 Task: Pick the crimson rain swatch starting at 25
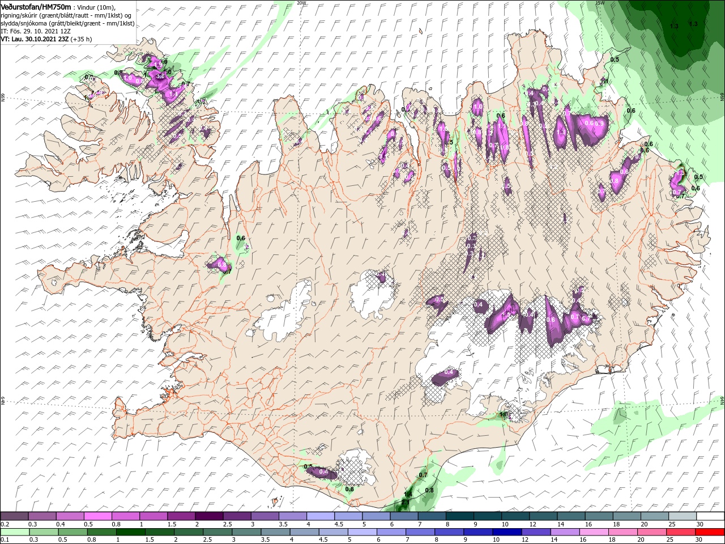click(x=680, y=532)
